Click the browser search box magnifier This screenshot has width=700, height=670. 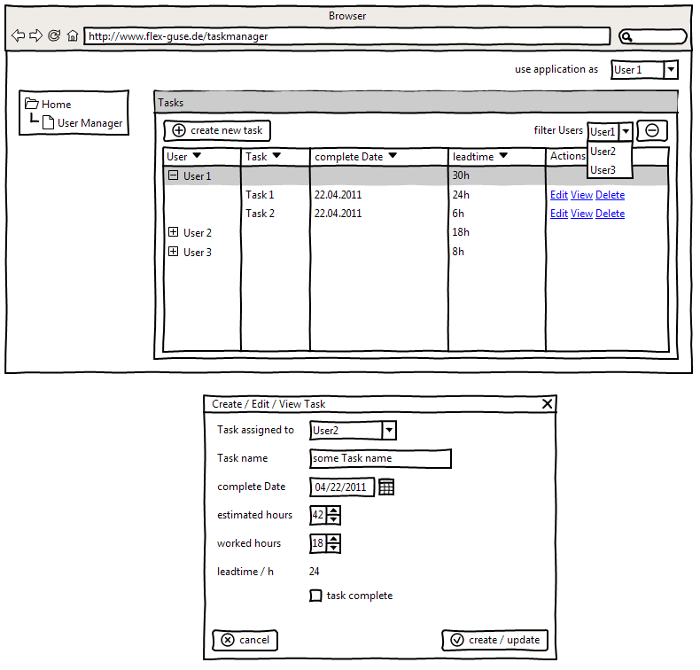coord(626,37)
